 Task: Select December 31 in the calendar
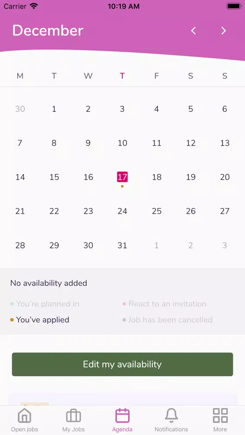point(122,245)
